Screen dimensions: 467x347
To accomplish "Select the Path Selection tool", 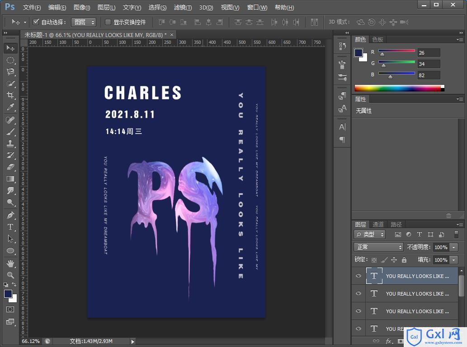I will click(10, 238).
